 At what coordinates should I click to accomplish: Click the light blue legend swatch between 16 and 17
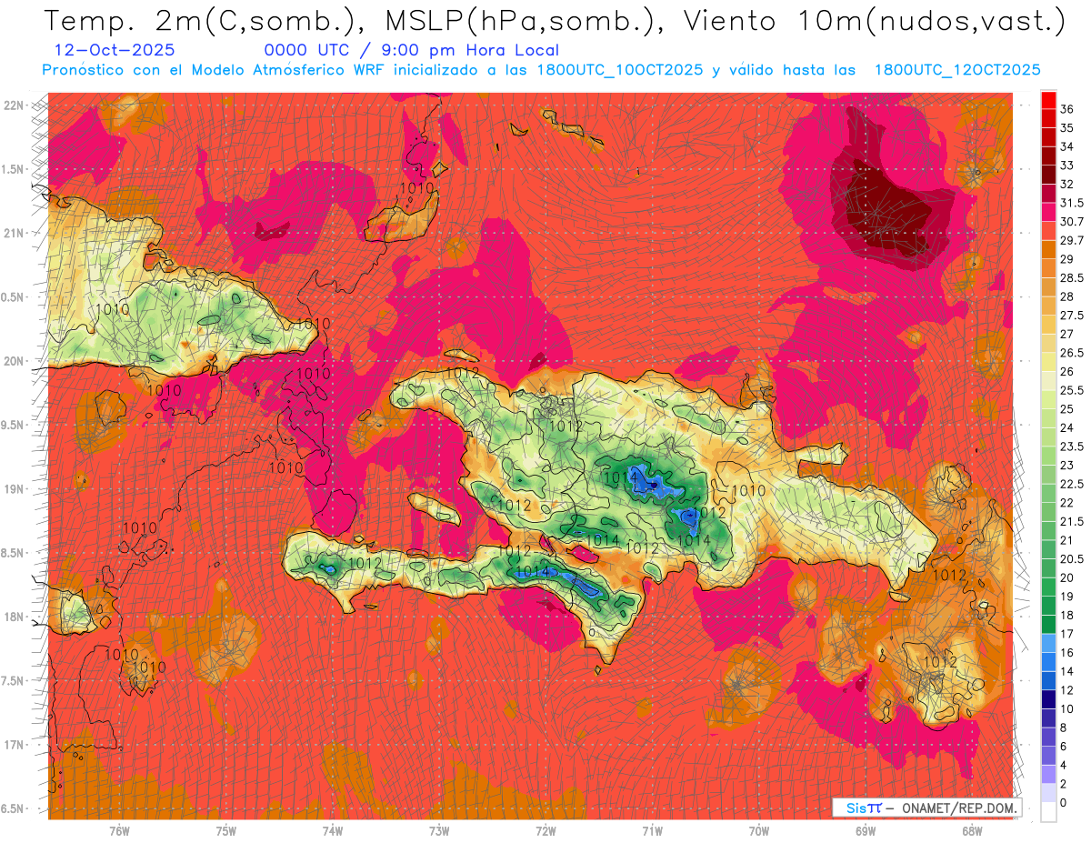pyautogui.click(x=1048, y=643)
